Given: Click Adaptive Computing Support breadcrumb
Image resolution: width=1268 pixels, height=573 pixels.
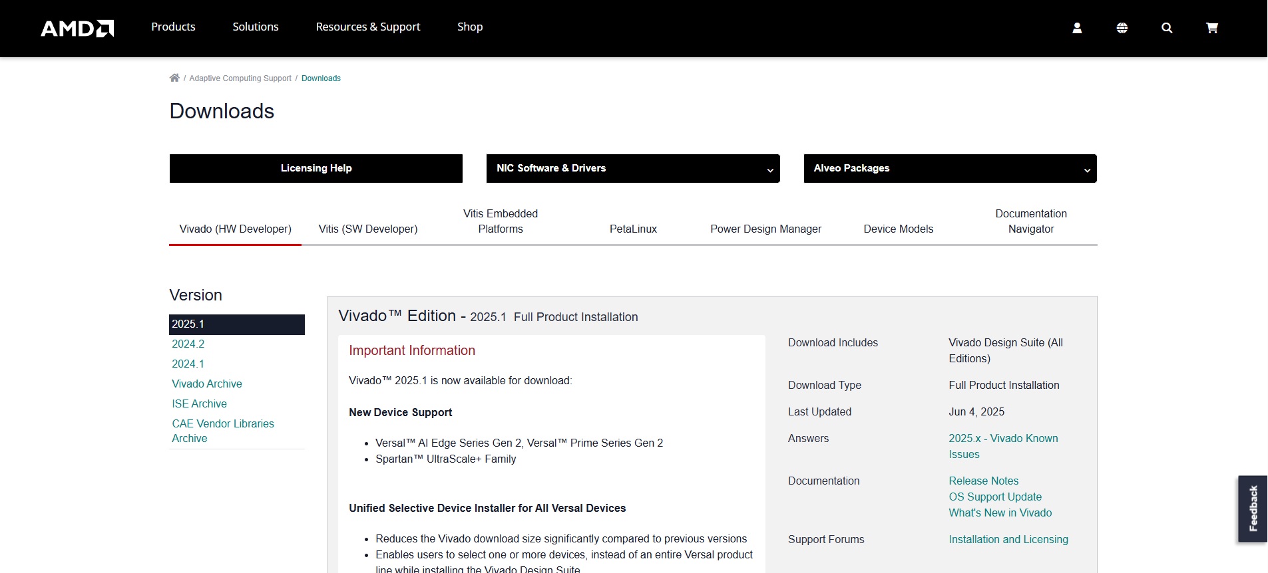Looking at the screenshot, I should pyautogui.click(x=240, y=78).
